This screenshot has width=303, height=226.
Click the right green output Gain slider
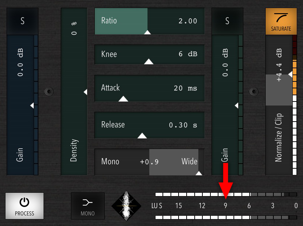(225, 105)
